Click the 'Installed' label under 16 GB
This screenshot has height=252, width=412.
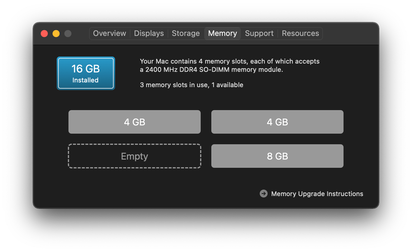[86, 80]
